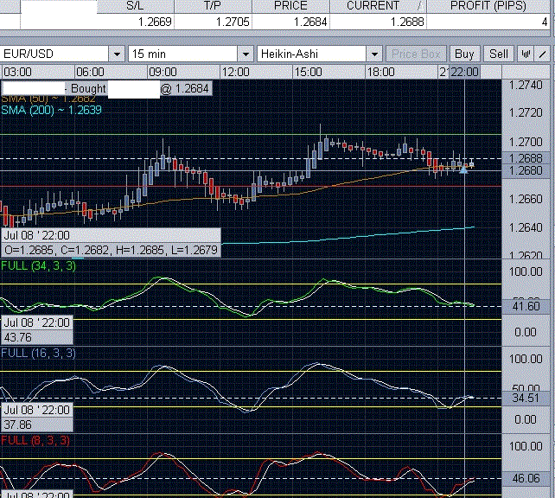Viewport: 555px width, 498px height.
Task: Open the 15 min timeframe dropdown arrow
Action: click(246, 54)
